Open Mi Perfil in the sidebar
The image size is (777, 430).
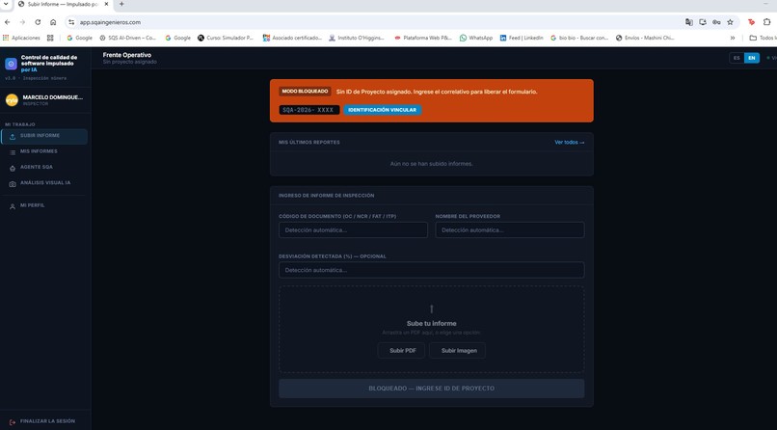pos(44,205)
